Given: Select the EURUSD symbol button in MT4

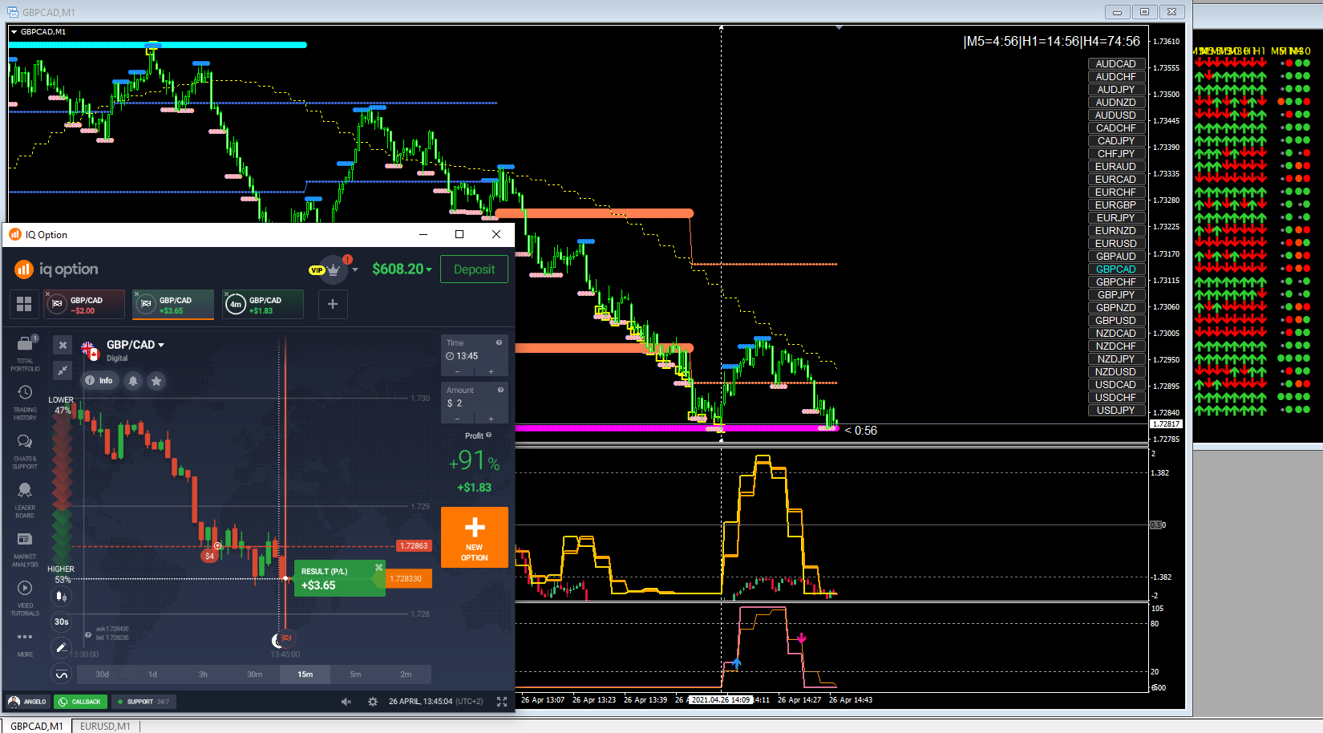Looking at the screenshot, I should click(1116, 244).
